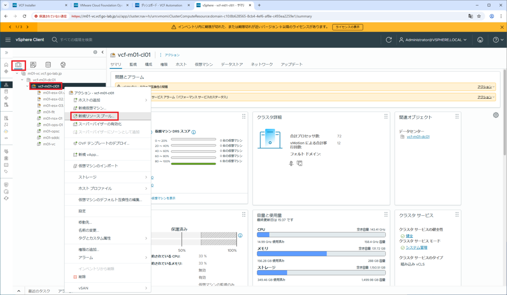Screen dimensions: 507x295
Task: Open the help question mark dropdown
Action: click(x=497, y=40)
